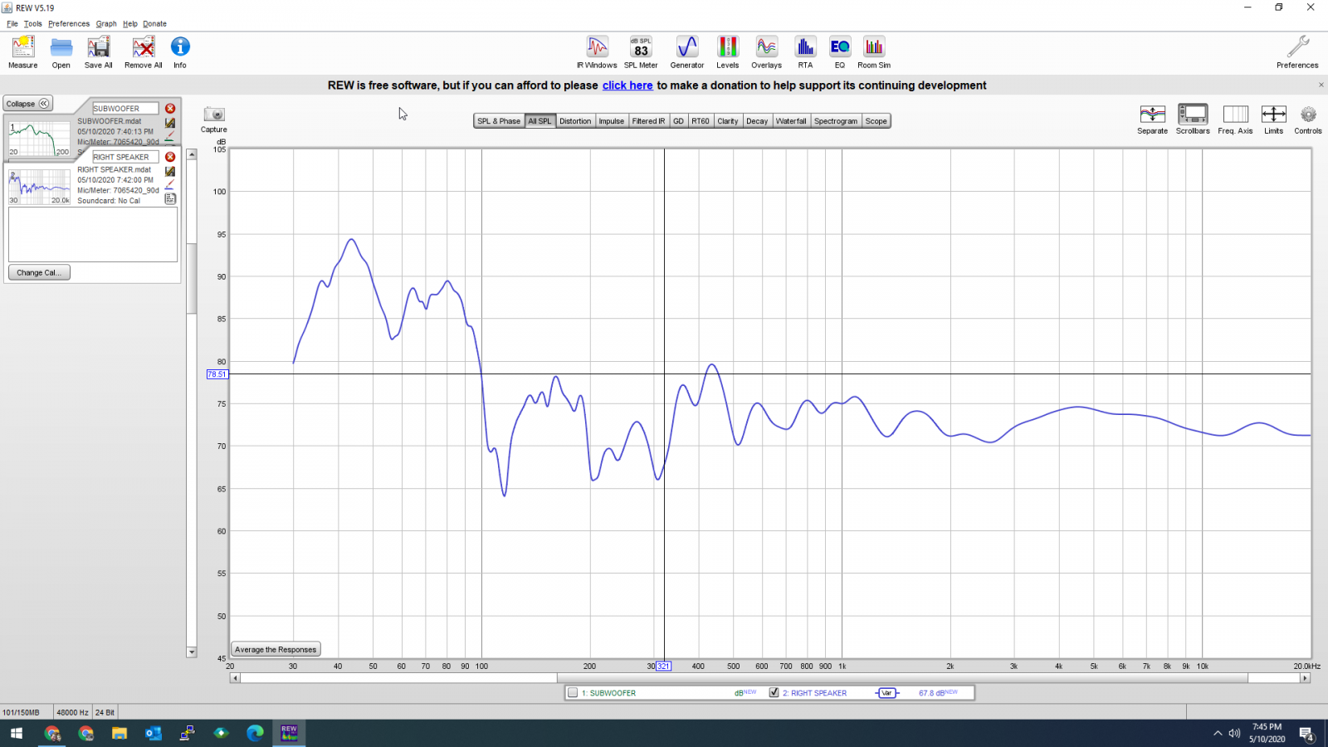Save the RIGHT SPEAKER measurement via disk icon
Screen dimensions: 1328x747
[170, 171]
